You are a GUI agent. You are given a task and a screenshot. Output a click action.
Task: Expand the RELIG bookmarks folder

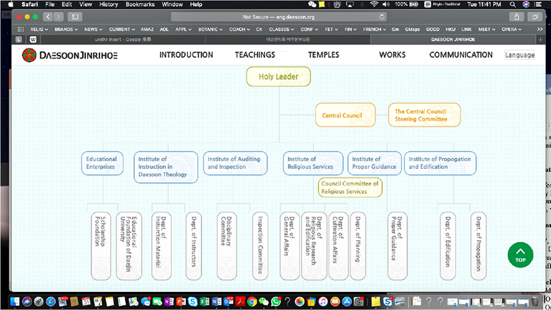[x=39, y=29]
